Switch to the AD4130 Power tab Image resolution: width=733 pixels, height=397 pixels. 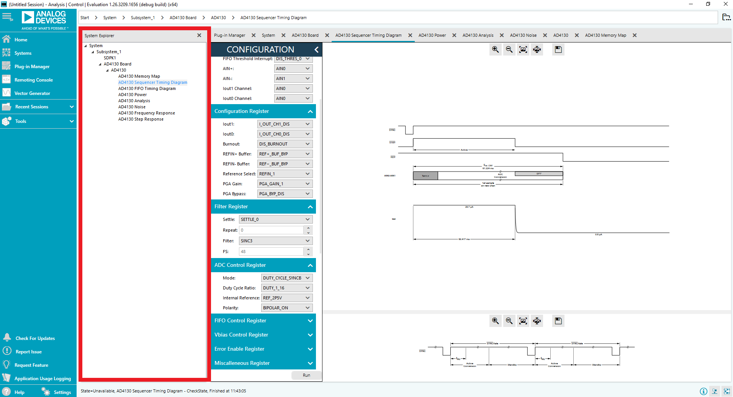click(x=432, y=35)
